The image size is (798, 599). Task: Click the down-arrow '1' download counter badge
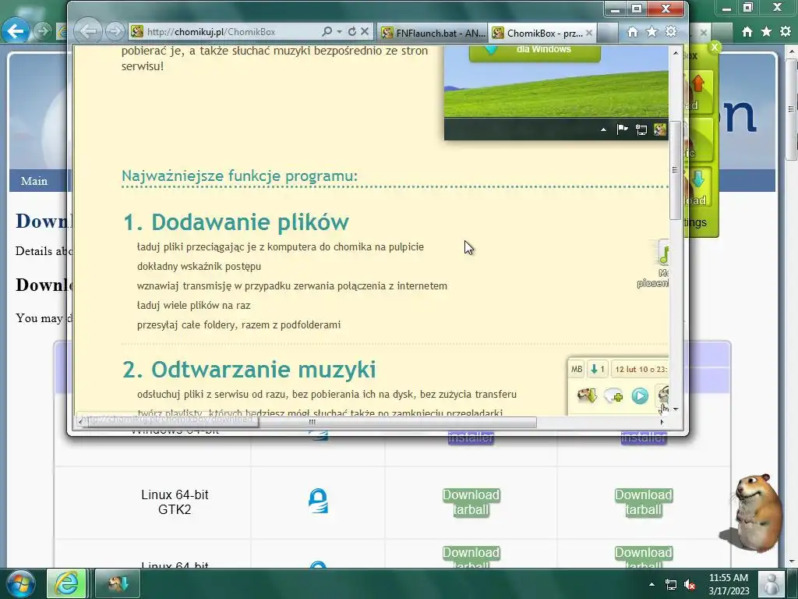pyautogui.click(x=597, y=369)
